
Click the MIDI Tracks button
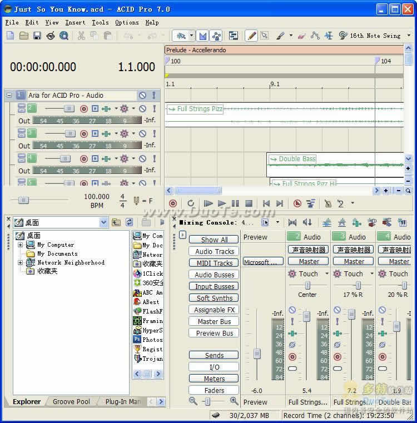coord(214,263)
